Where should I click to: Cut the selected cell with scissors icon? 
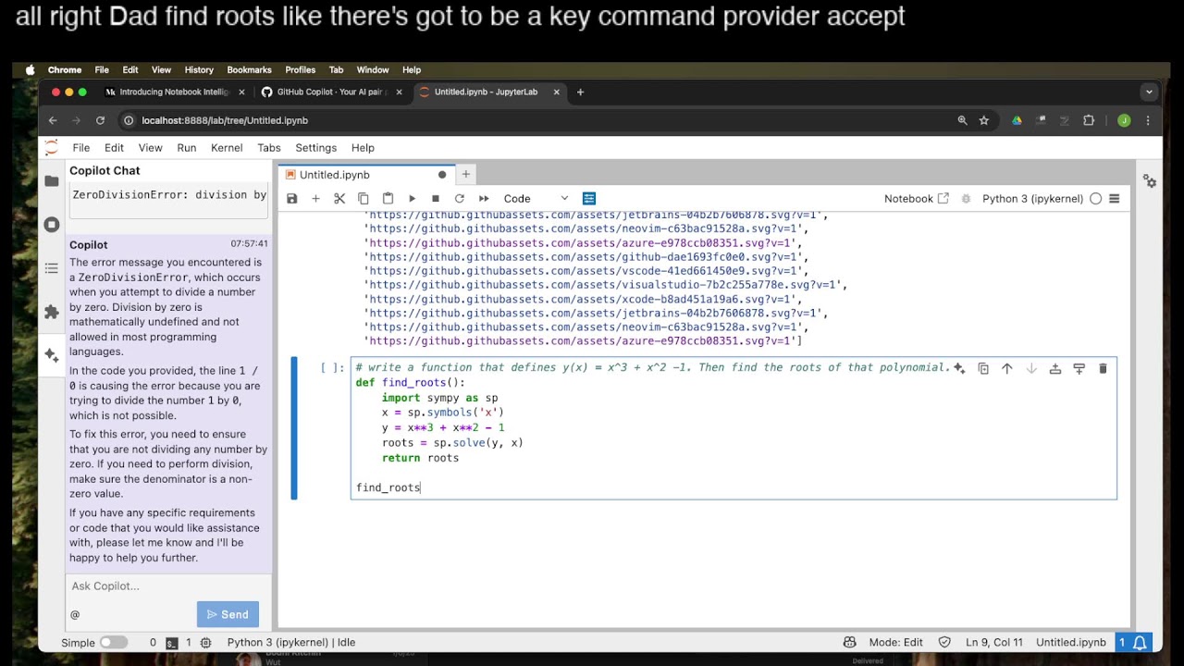point(339,199)
